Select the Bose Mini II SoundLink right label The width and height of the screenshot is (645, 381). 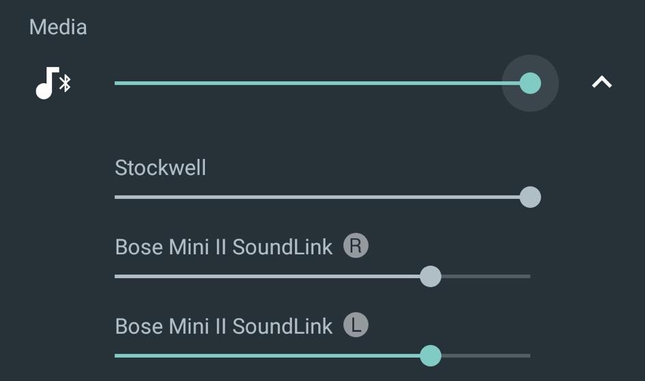224,247
